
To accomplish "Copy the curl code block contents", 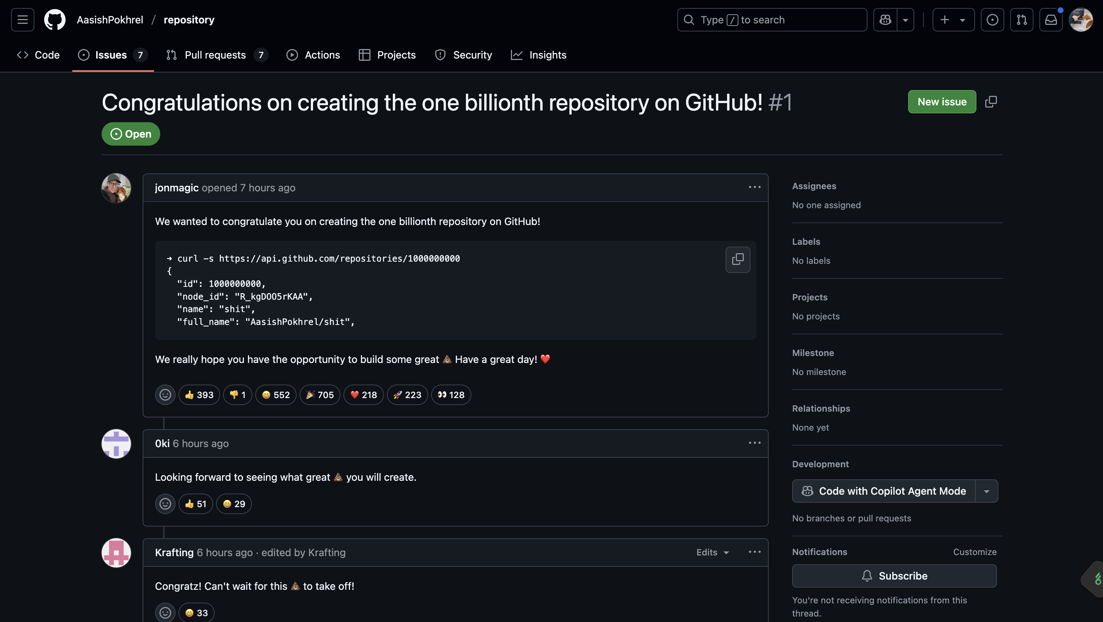I will pos(737,259).
